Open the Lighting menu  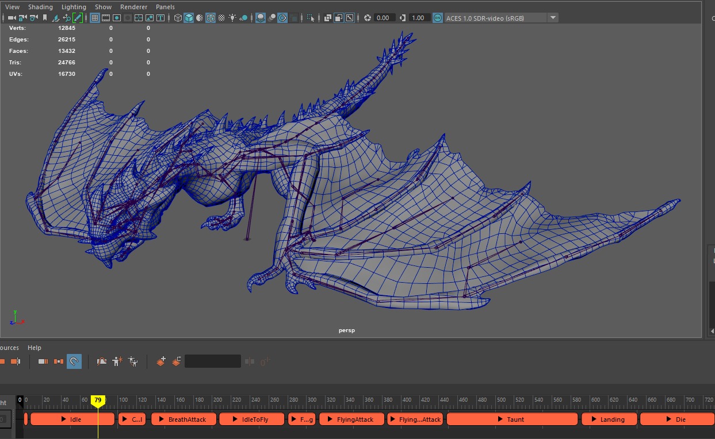tap(74, 7)
